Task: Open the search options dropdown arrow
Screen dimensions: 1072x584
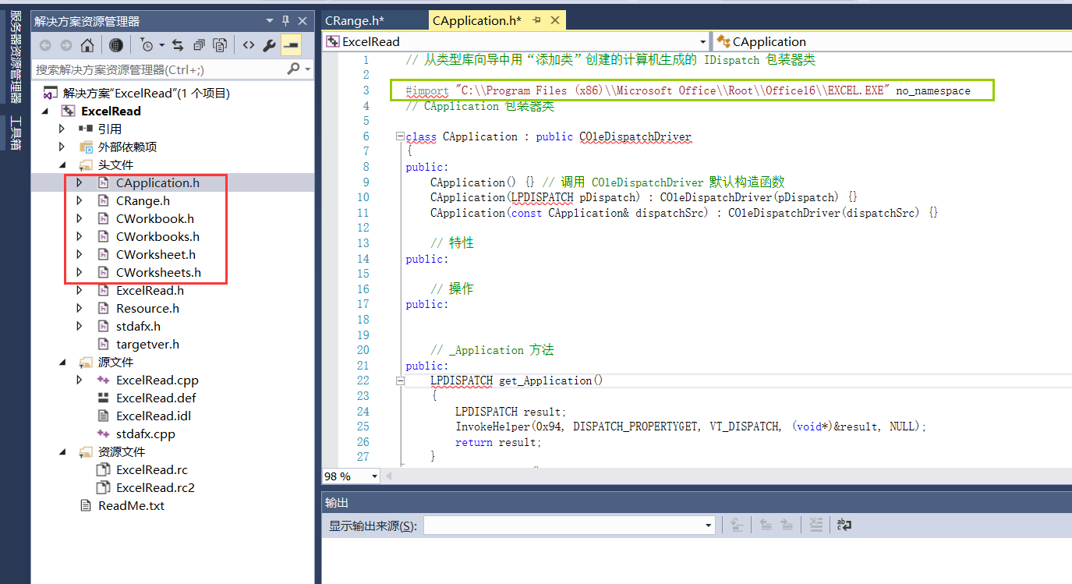Action: coord(307,69)
